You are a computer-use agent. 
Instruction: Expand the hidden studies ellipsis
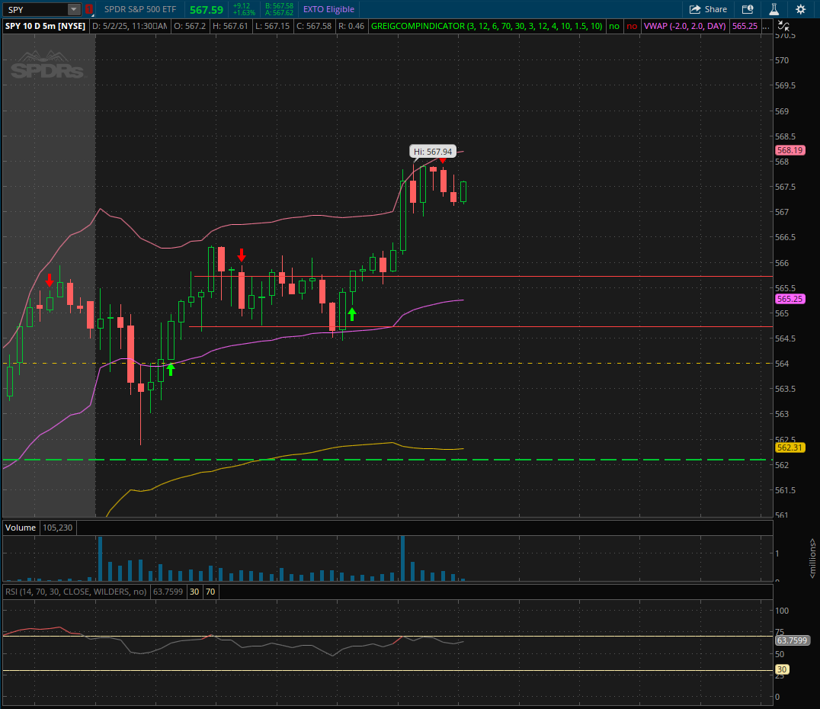(766, 26)
